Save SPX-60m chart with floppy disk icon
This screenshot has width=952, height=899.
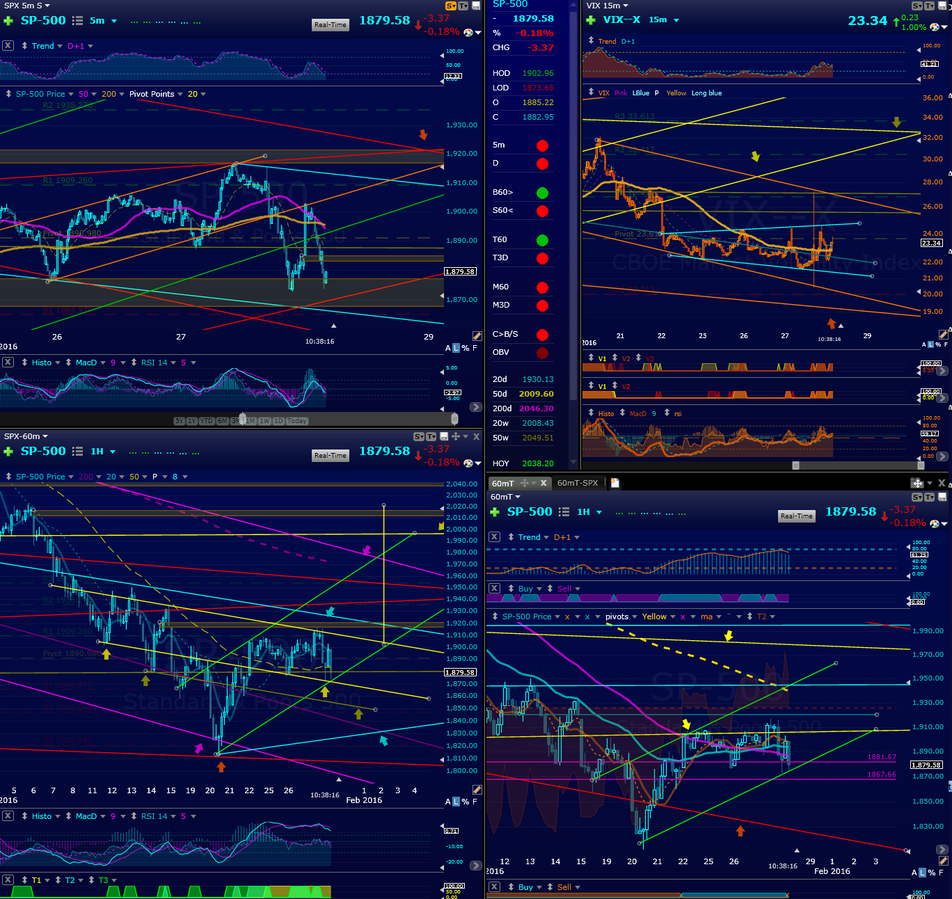pyautogui.click(x=444, y=436)
